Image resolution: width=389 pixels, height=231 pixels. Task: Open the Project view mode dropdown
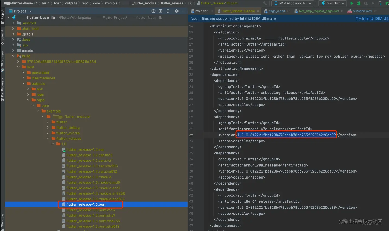[x=31, y=11]
